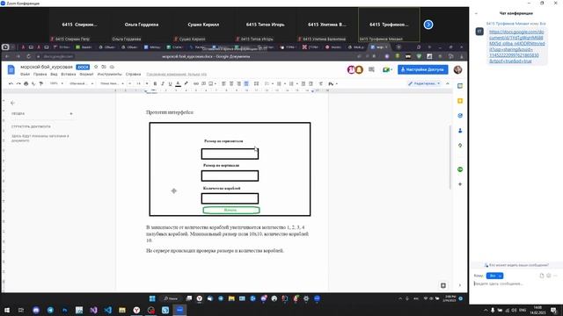Open the Maps icon in the side panel

coord(460,146)
